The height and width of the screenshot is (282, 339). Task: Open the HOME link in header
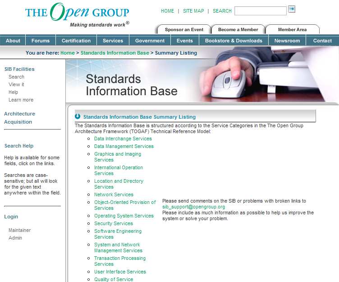tap(167, 11)
